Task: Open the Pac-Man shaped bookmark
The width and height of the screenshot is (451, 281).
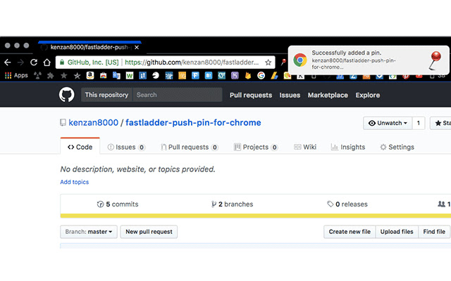Action: [156, 75]
